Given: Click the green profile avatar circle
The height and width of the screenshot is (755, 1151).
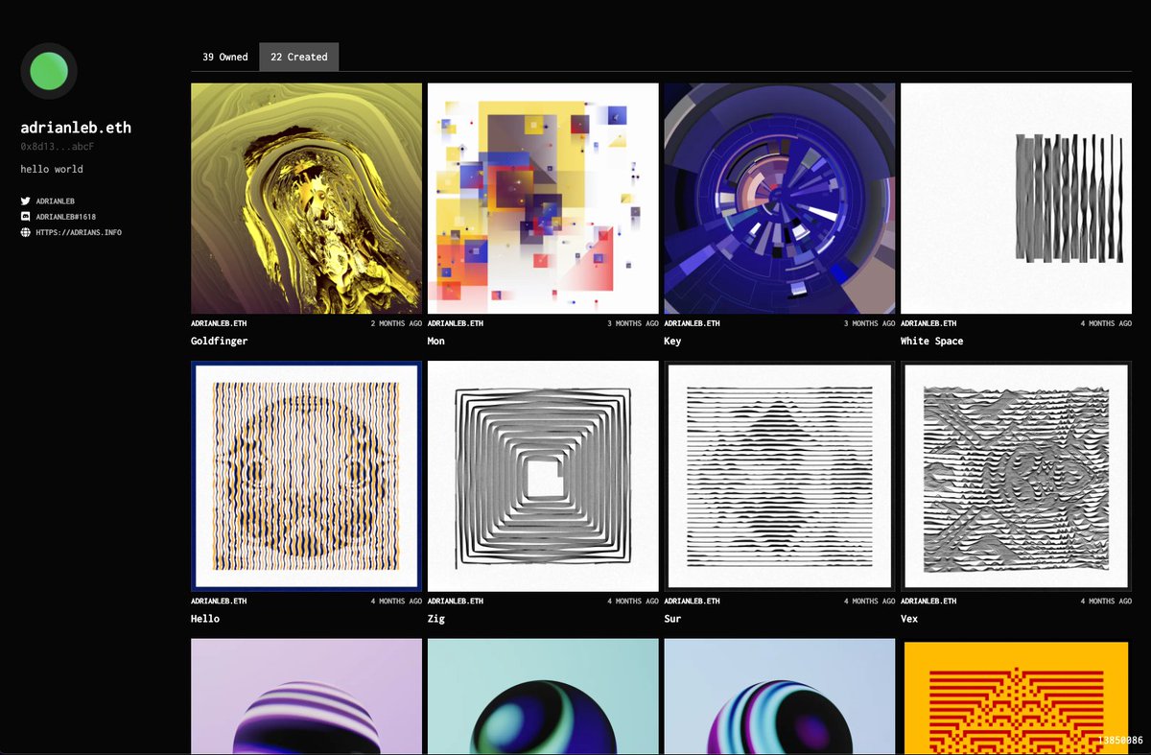Looking at the screenshot, I should coord(49,71).
